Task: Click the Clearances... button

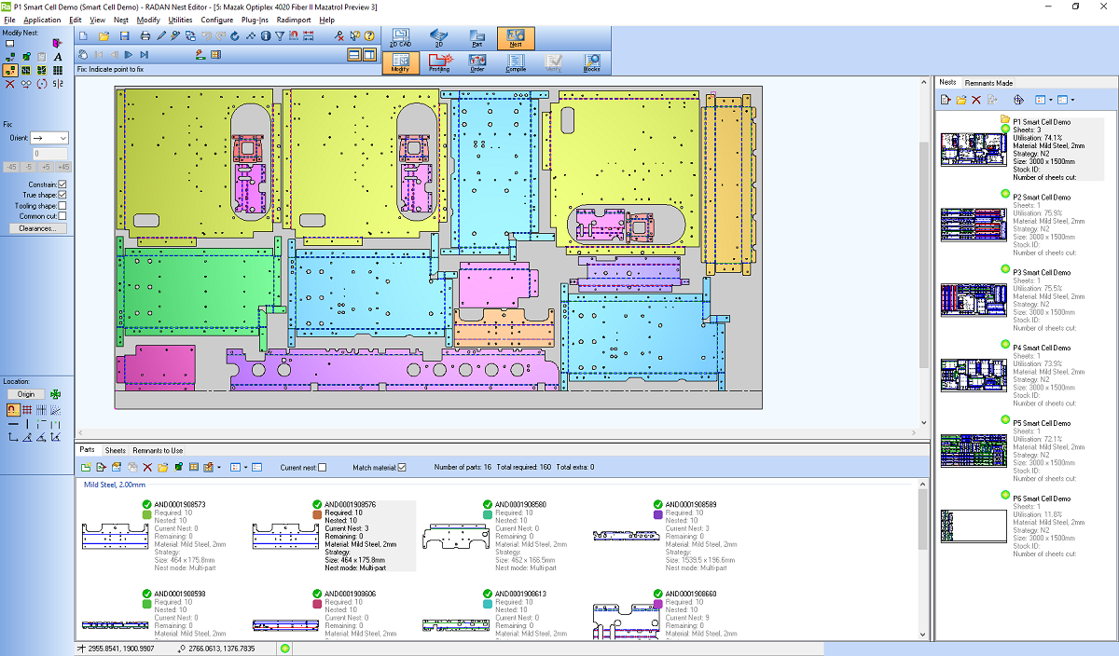Action: click(37, 227)
